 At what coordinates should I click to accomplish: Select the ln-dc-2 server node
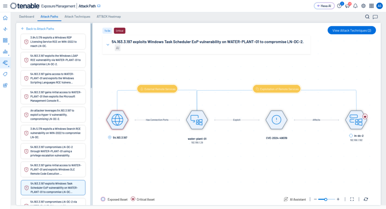[x=356, y=120]
